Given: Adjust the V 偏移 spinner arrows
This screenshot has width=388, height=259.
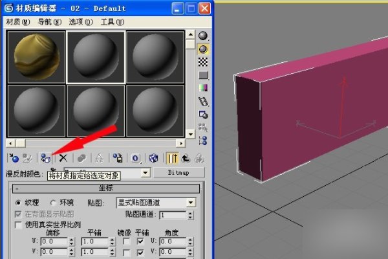Looking at the screenshot, I should 71,252.
